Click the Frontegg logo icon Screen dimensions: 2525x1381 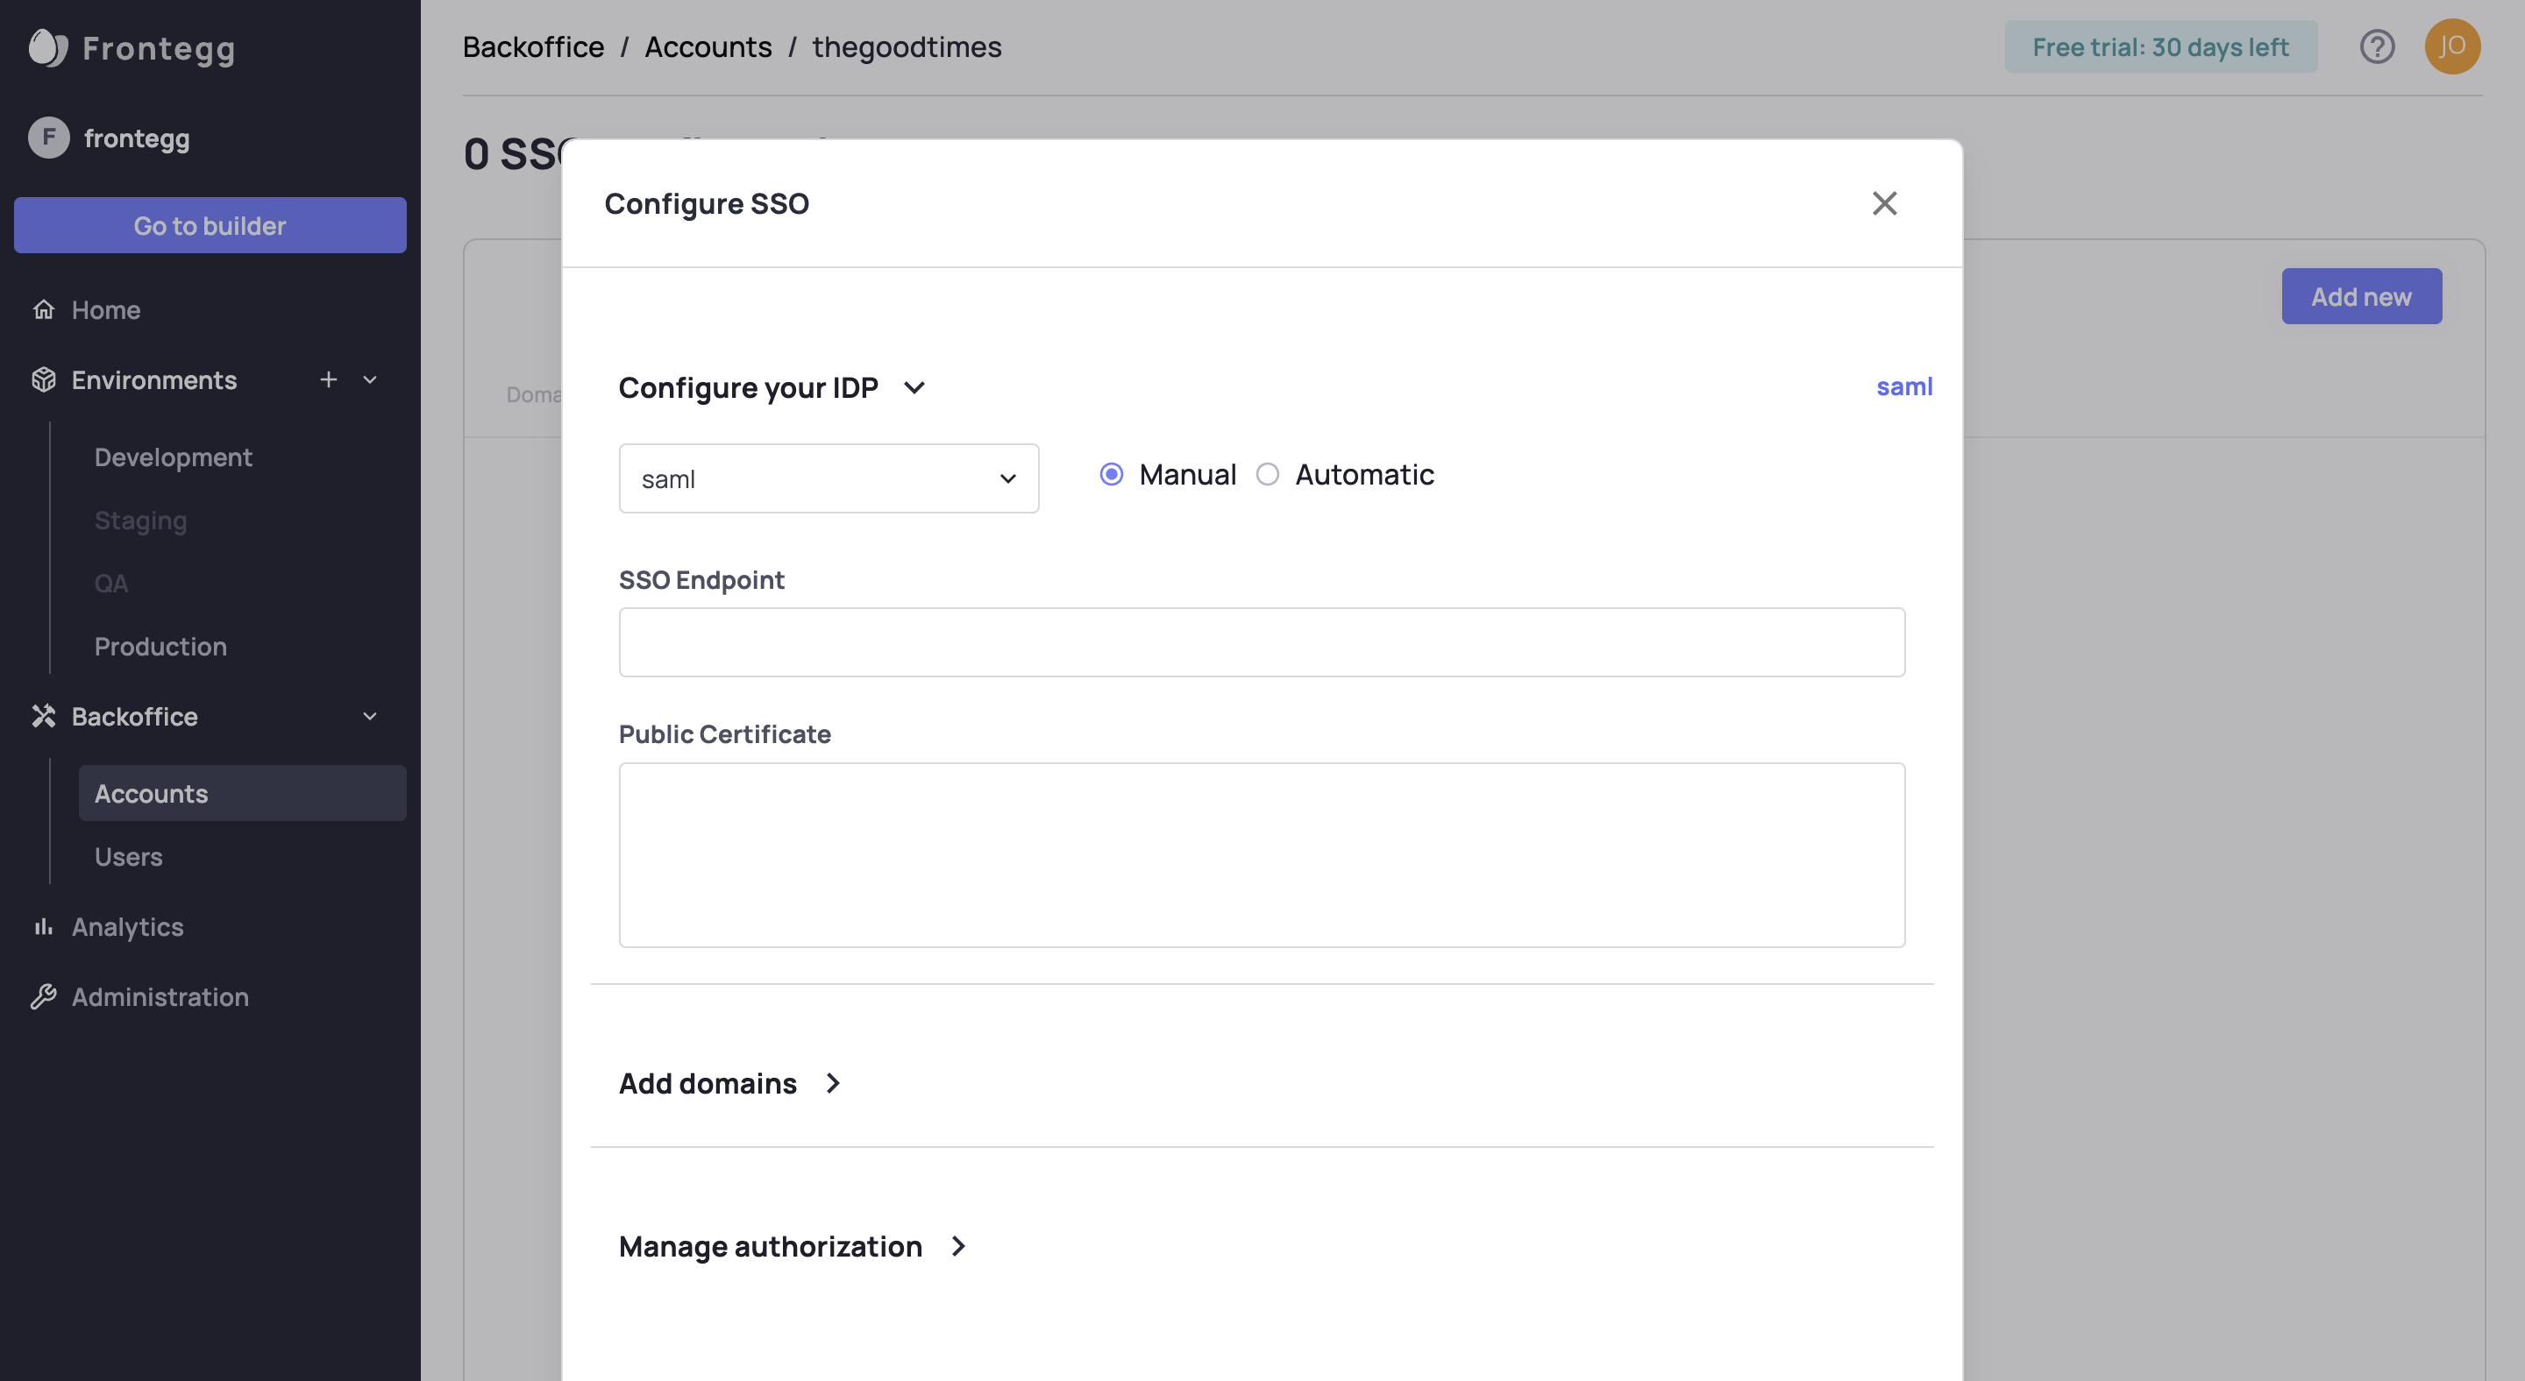[47, 47]
